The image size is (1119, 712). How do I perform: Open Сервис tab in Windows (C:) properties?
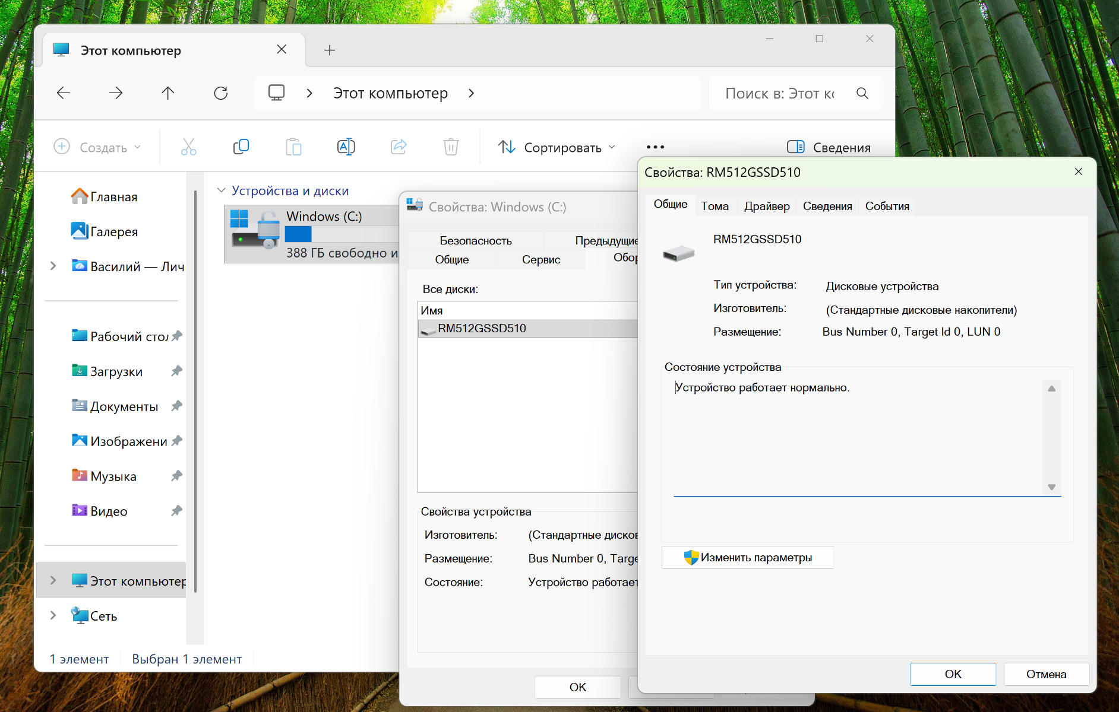(x=541, y=259)
